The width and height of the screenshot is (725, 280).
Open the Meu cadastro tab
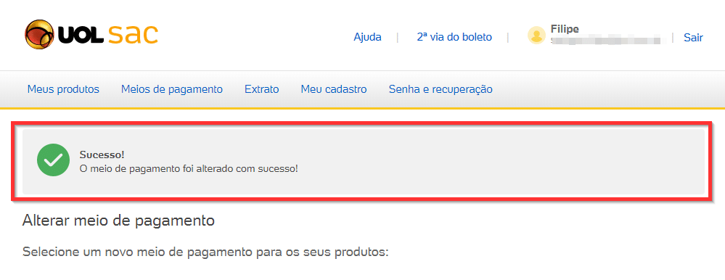[x=334, y=89]
